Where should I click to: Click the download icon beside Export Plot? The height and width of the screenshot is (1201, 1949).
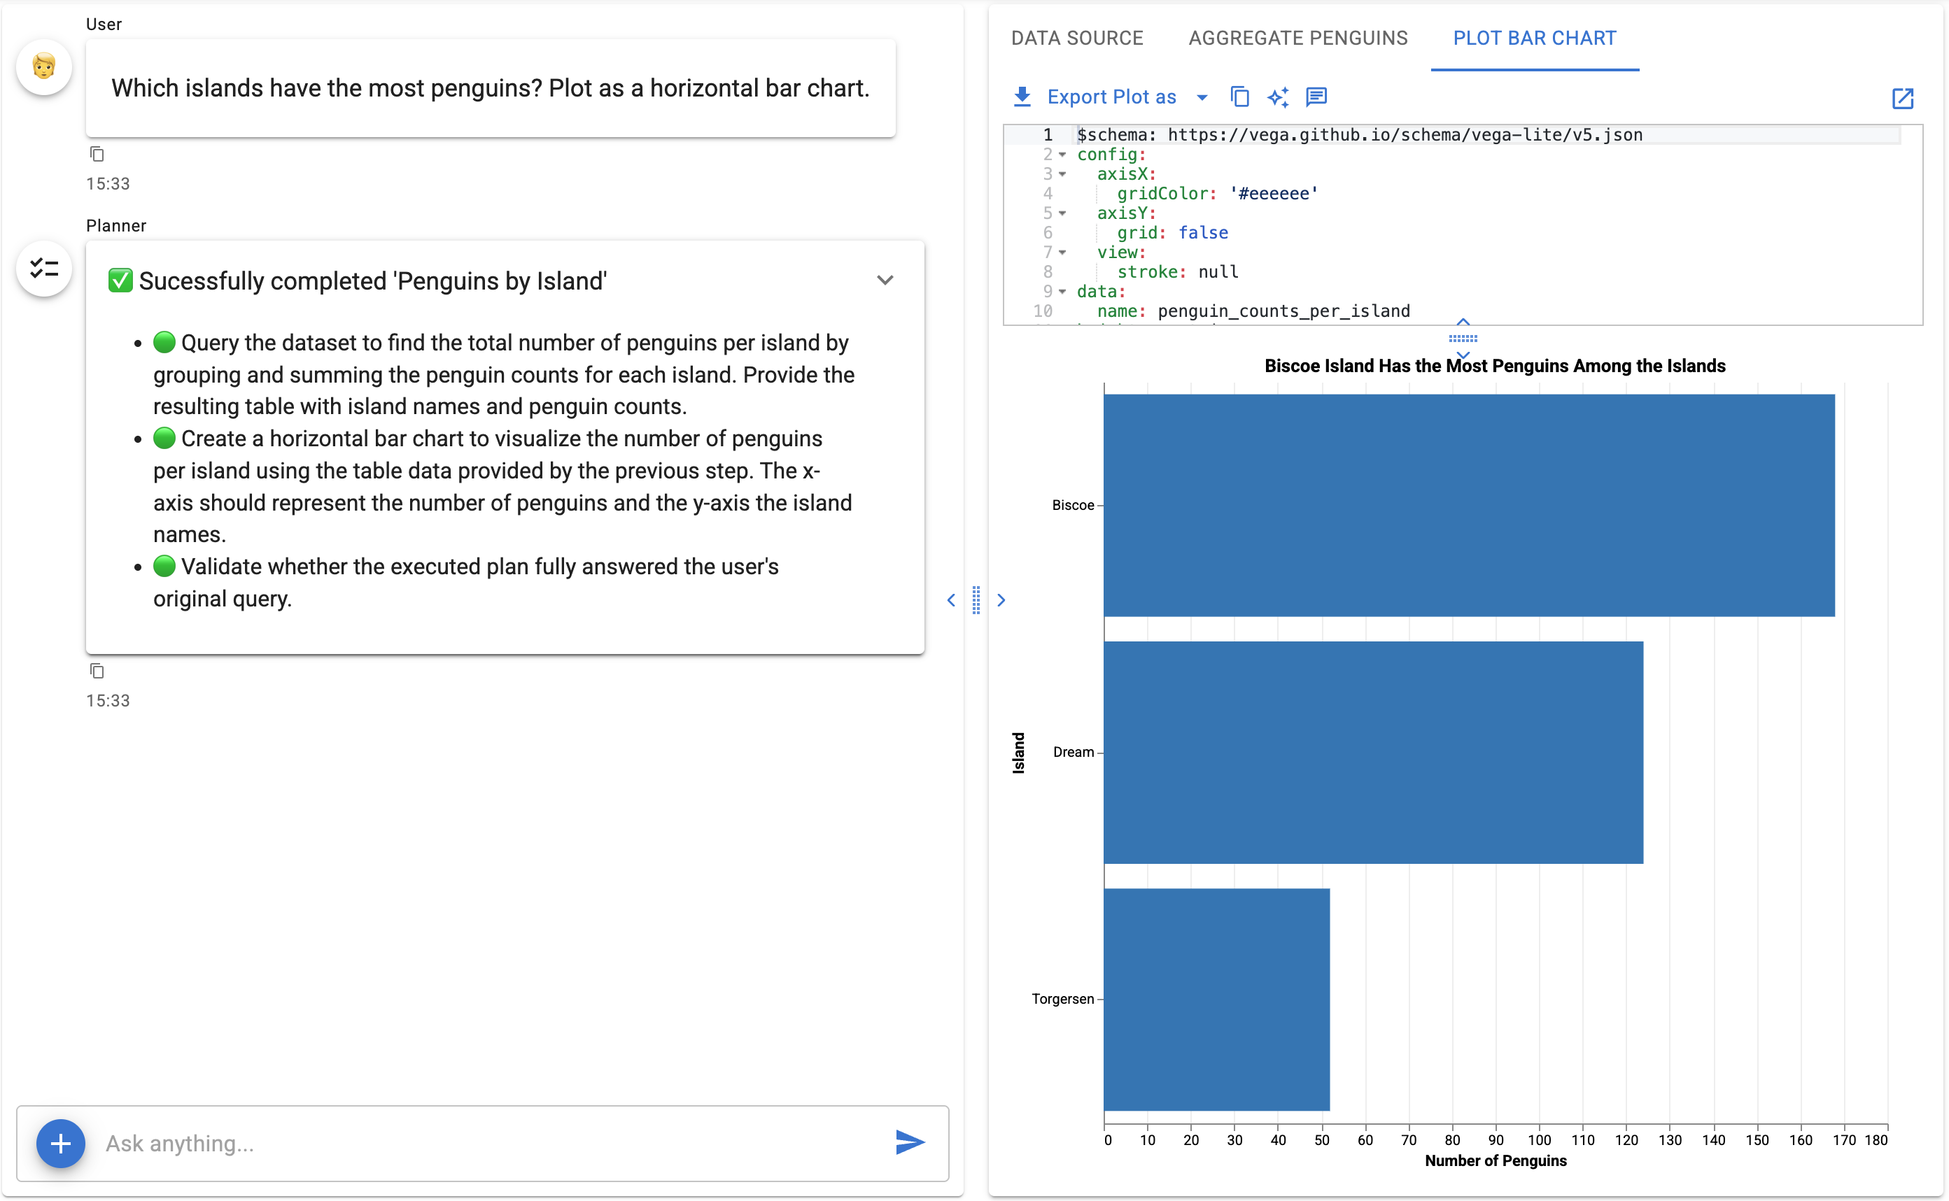[1022, 97]
